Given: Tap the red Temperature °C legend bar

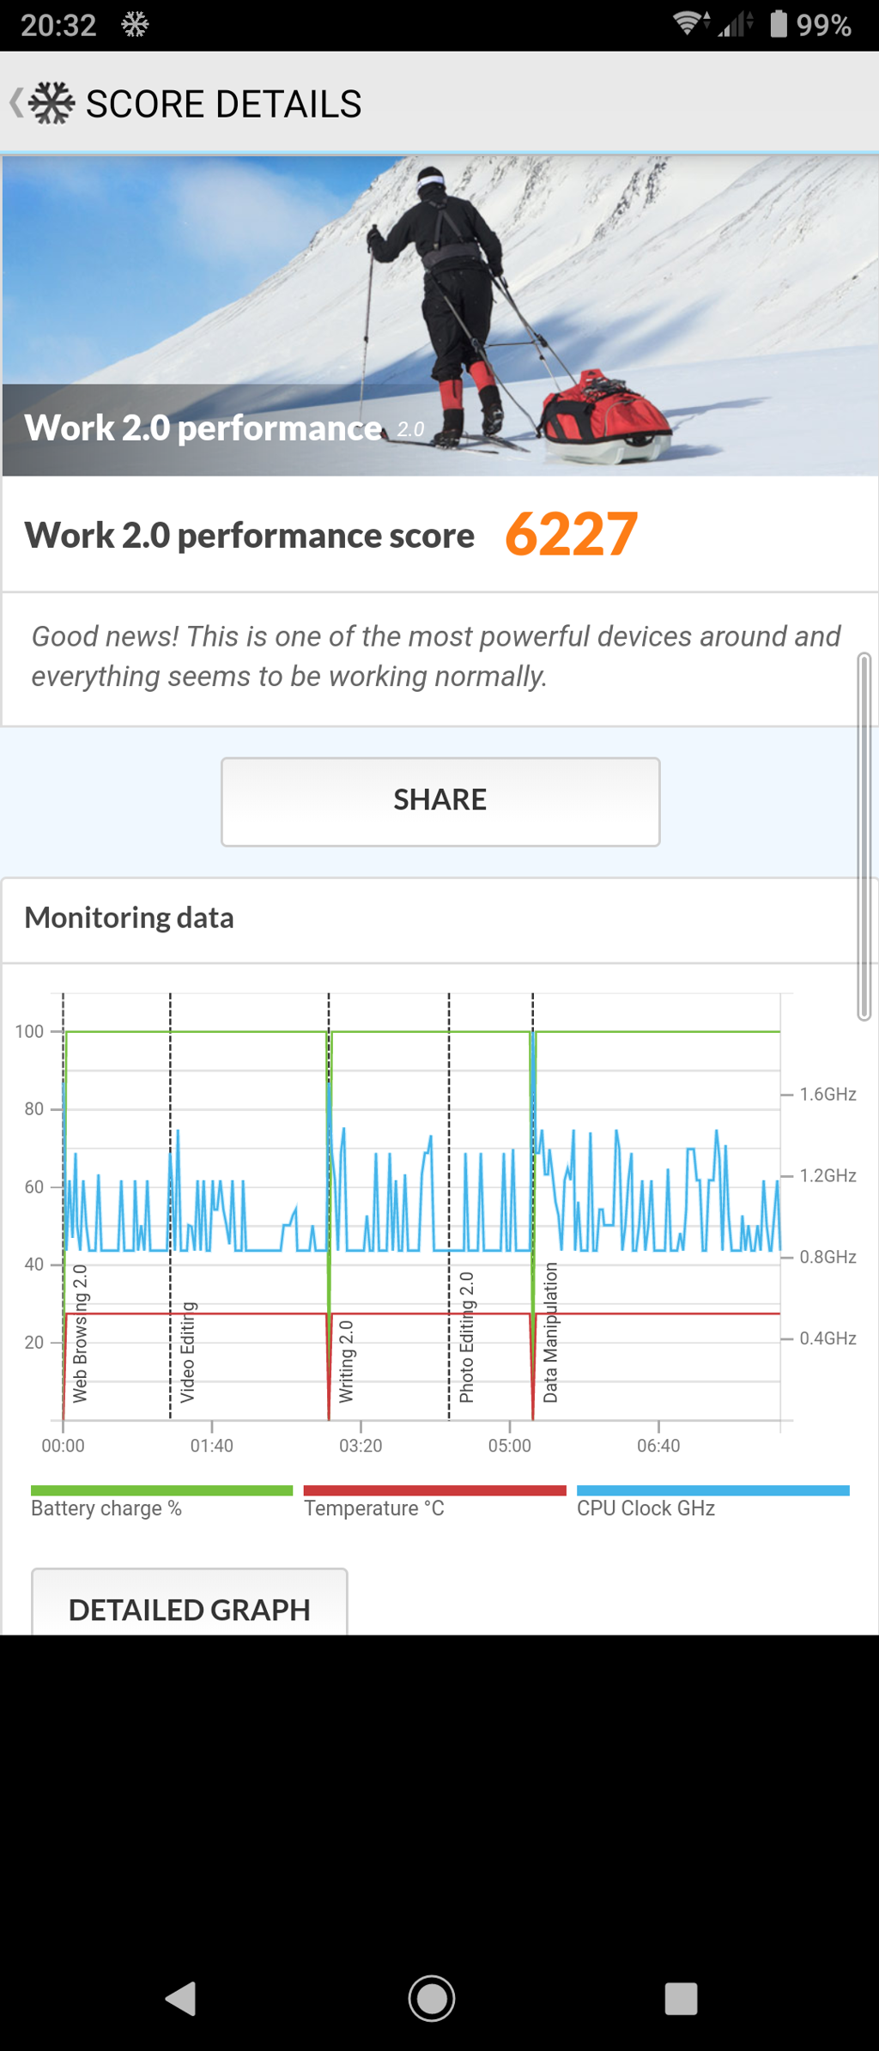Looking at the screenshot, I should click(434, 1490).
